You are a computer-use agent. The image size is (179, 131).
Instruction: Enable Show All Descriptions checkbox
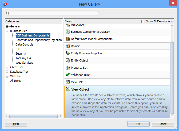tap(143, 21)
